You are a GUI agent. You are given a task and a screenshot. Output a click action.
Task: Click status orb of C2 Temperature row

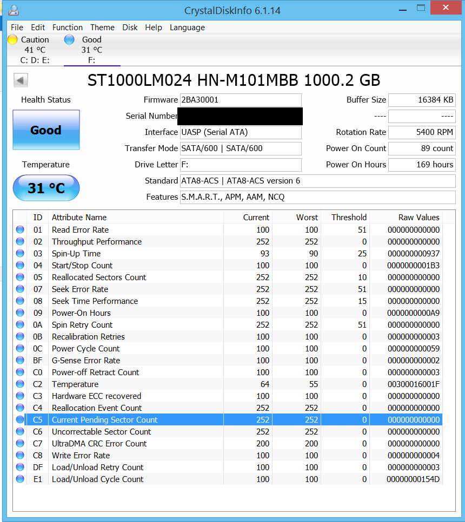tap(20, 384)
